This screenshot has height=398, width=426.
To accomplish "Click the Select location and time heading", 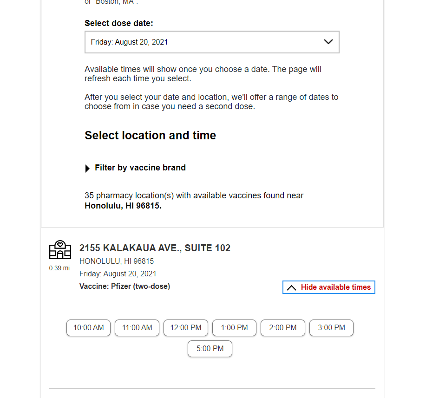I will (150, 135).
